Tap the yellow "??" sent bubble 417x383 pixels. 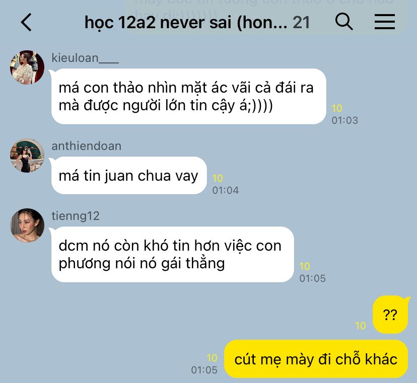390,315
